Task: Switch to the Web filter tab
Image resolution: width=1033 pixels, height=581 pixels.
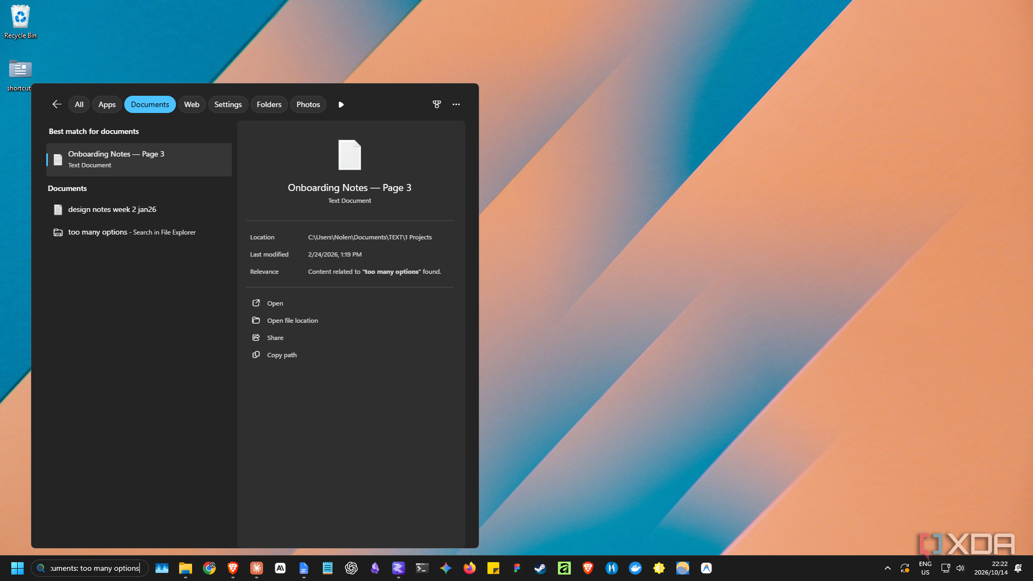Action: tap(192, 104)
